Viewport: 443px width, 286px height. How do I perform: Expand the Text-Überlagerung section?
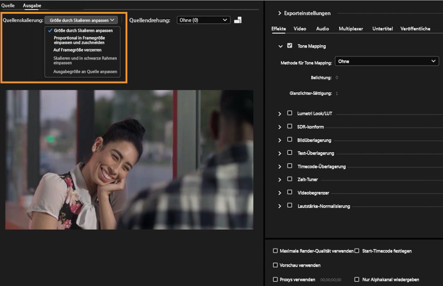click(x=280, y=153)
